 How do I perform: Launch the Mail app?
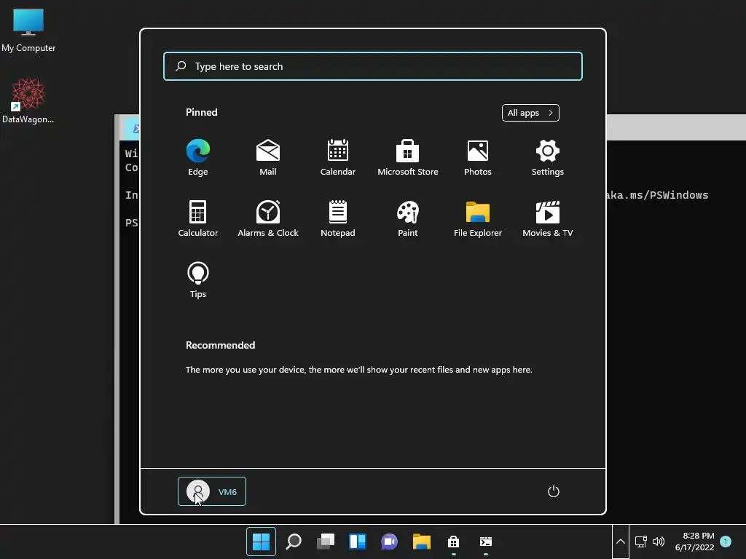(x=268, y=157)
